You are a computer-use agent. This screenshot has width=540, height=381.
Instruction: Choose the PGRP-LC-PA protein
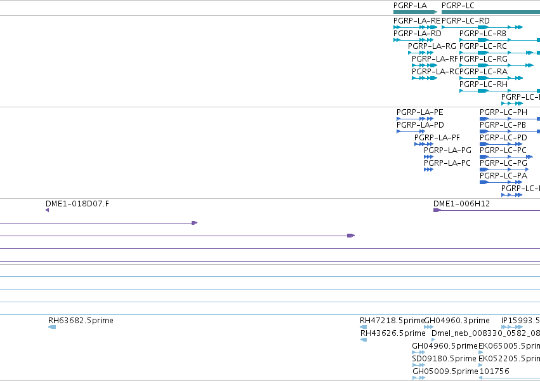pyautogui.click(x=503, y=176)
